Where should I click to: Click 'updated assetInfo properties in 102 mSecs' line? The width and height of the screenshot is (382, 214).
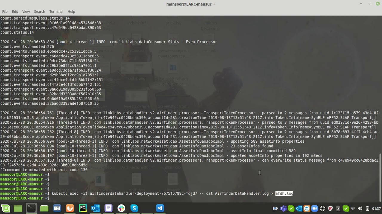click(161, 156)
